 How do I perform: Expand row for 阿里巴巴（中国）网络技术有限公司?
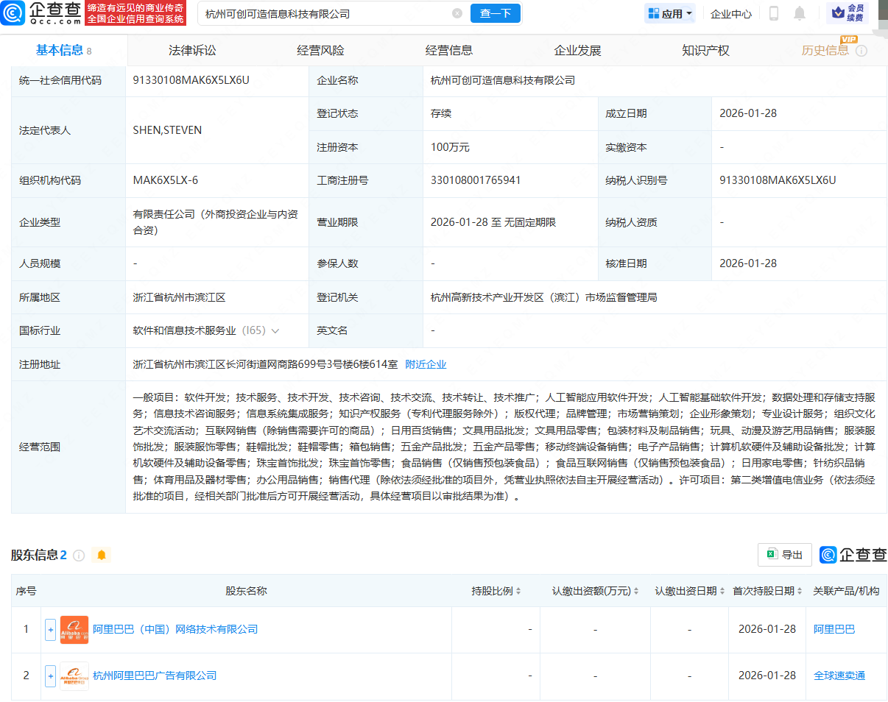pyautogui.click(x=50, y=629)
